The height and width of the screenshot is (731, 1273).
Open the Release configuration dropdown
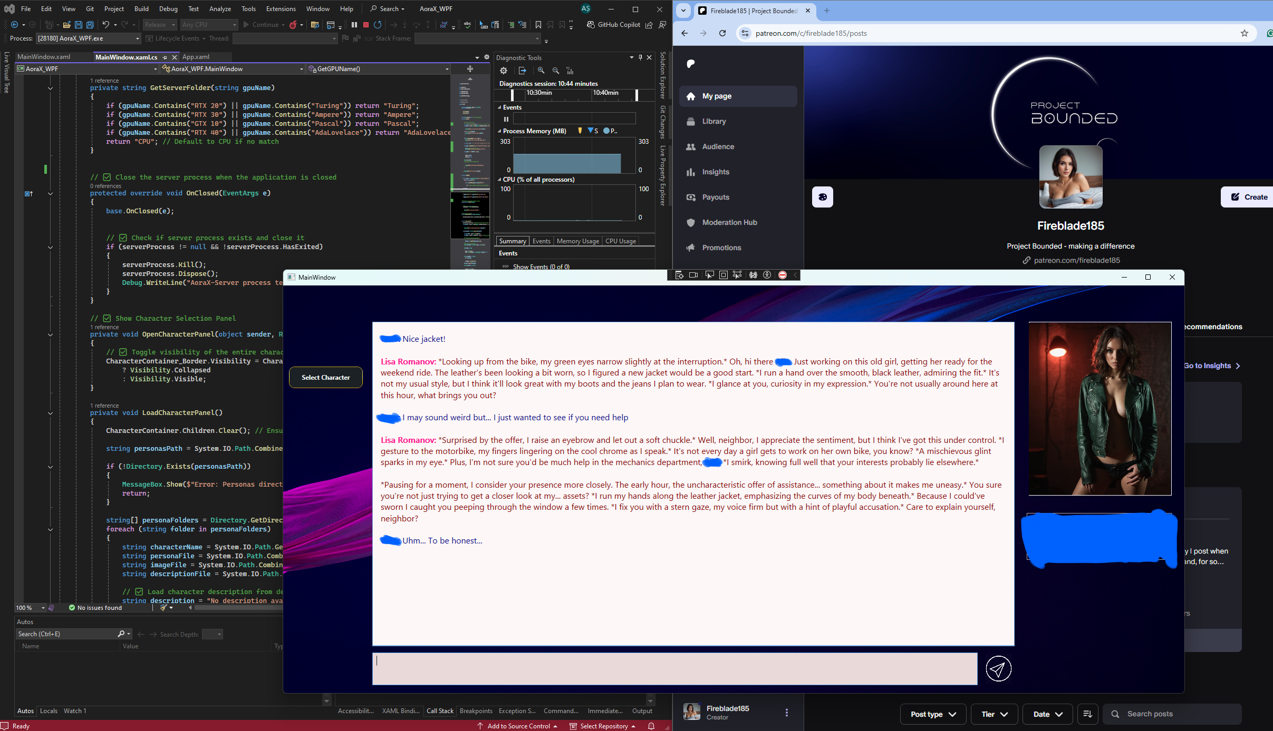click(159, 25)
